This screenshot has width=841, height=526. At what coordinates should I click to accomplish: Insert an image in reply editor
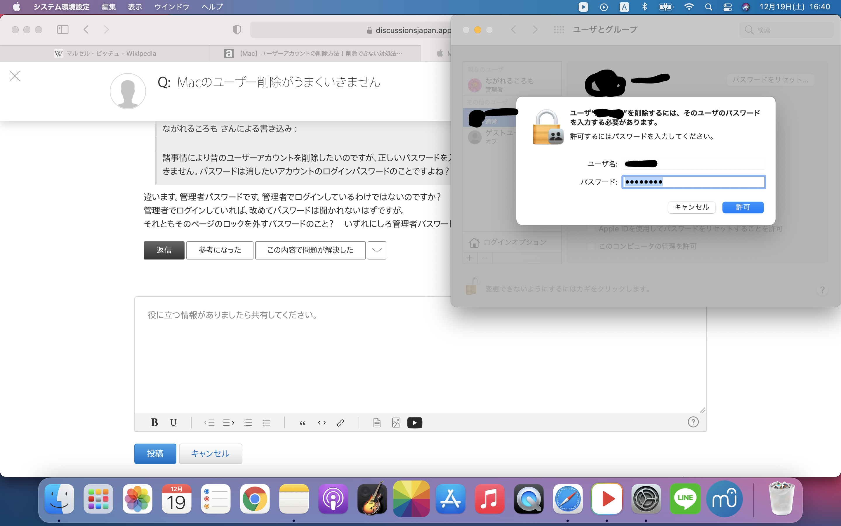click(396, 423)
